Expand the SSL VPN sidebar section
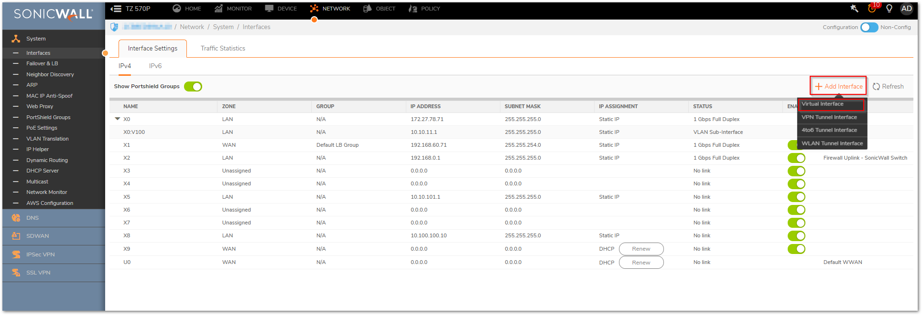Viewport: 922px width, 315px height. tap(54, 273)
